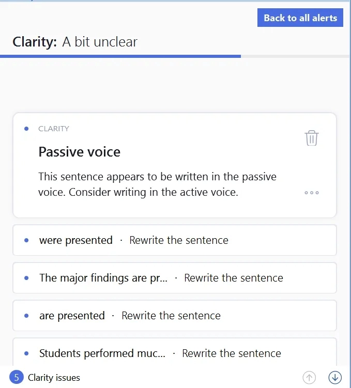
Task: Click Back to all alerts button
Action: (x=300, y=18)
